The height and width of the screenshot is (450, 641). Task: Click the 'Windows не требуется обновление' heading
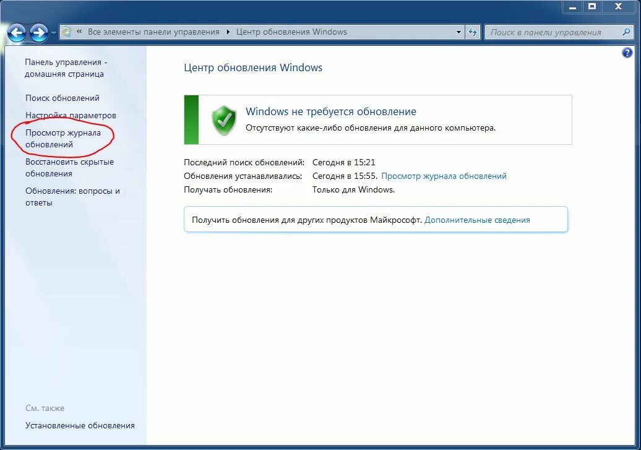[331, 111]
